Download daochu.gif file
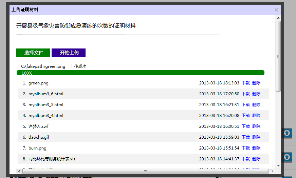 246,137
